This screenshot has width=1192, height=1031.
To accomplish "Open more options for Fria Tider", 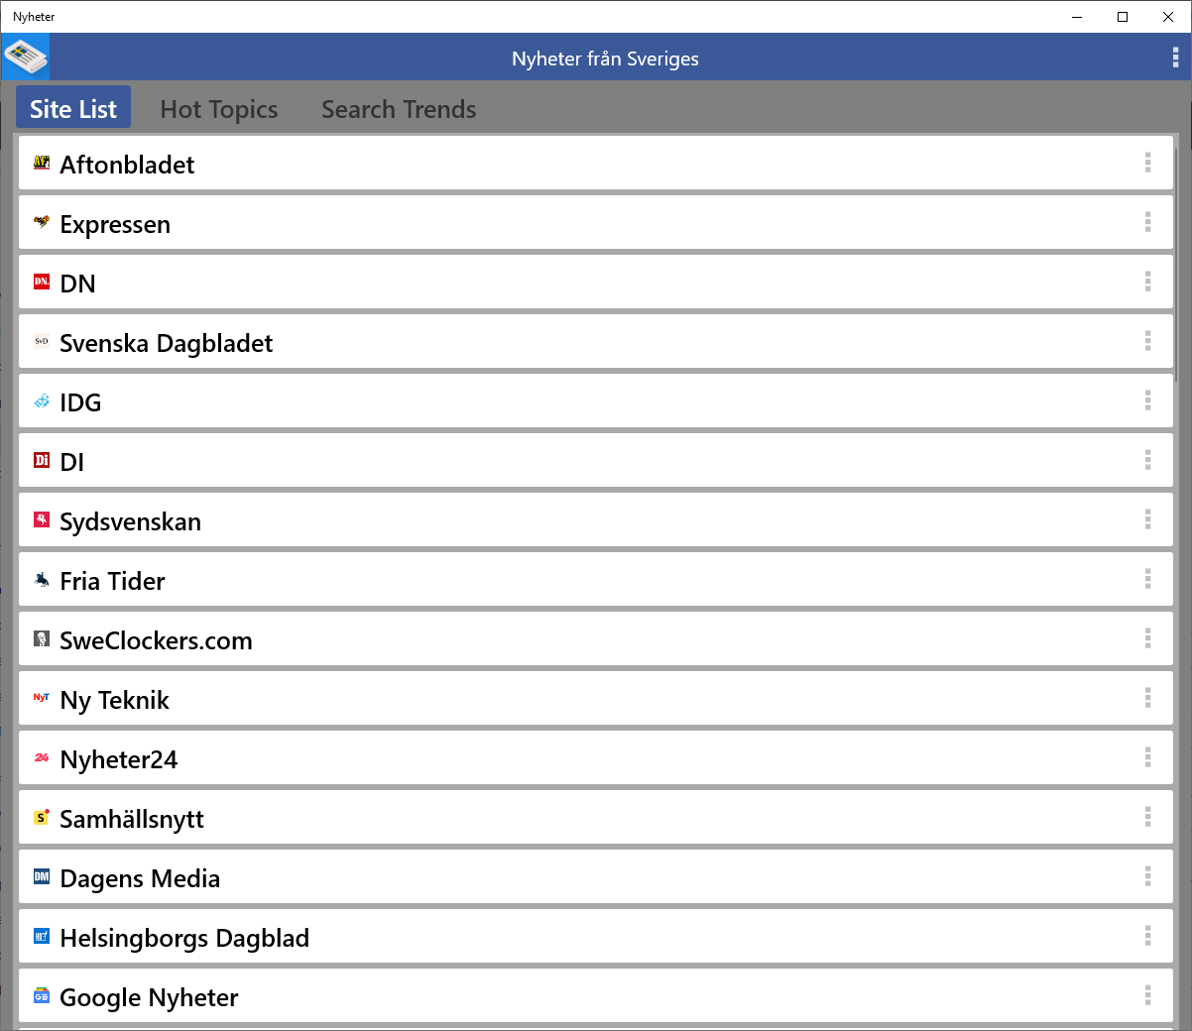I will coord(1147,579).
